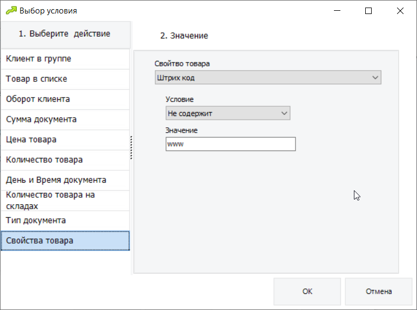
Task: Focus the Значение text field
Action: [x=230, y=144]
